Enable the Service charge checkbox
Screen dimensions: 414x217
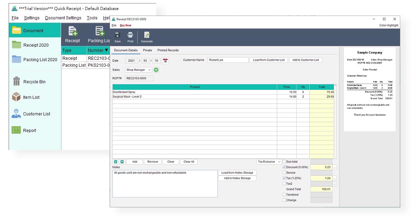(x=284, y=172)
